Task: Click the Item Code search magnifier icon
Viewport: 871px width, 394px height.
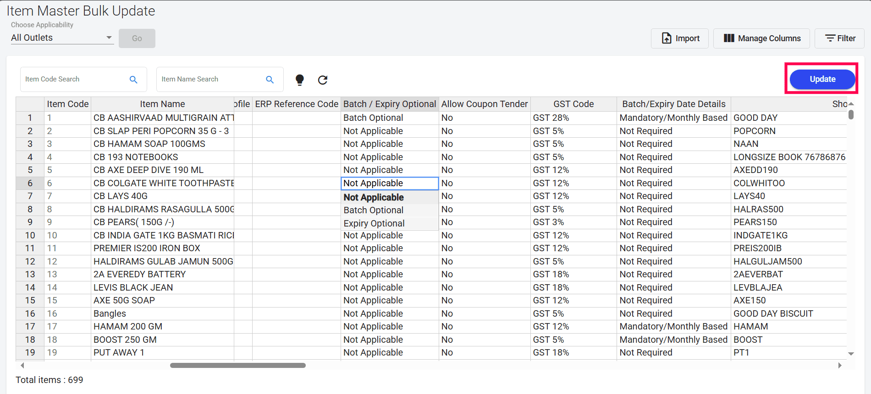Action: [x=133, y=80]
